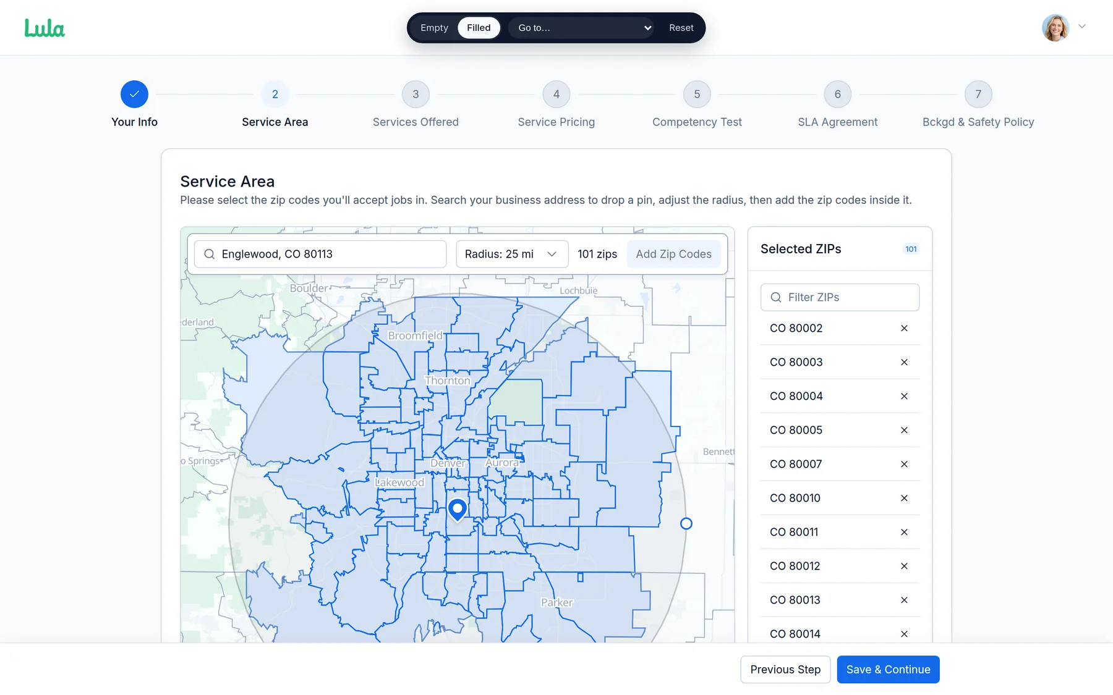Viewport: 1113px width, 695px height.
Task: Click the Filter ZIPs input field
Action: coord(840,297)
